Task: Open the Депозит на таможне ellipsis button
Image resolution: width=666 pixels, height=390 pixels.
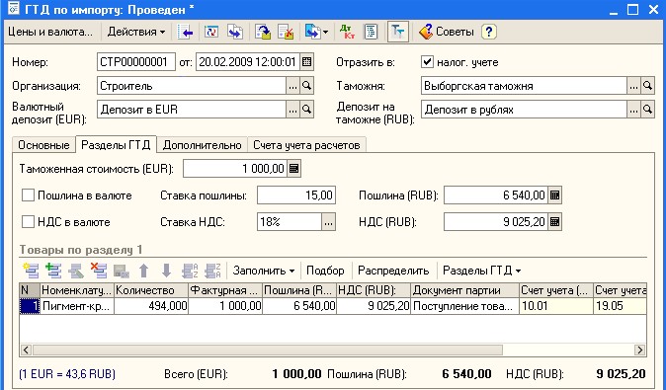Action: (x=633, y=110)
